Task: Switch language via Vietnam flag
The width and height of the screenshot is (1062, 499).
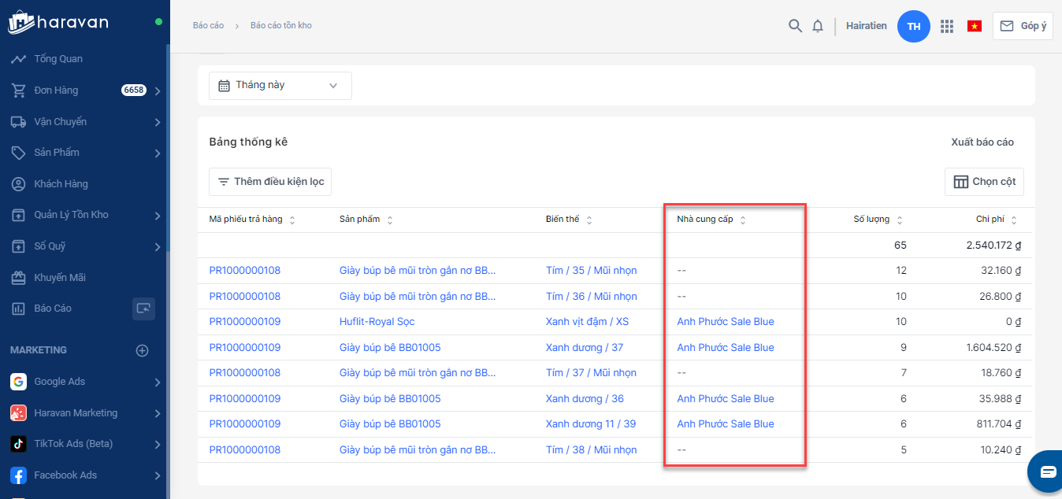Action: [x=975, y=26]
